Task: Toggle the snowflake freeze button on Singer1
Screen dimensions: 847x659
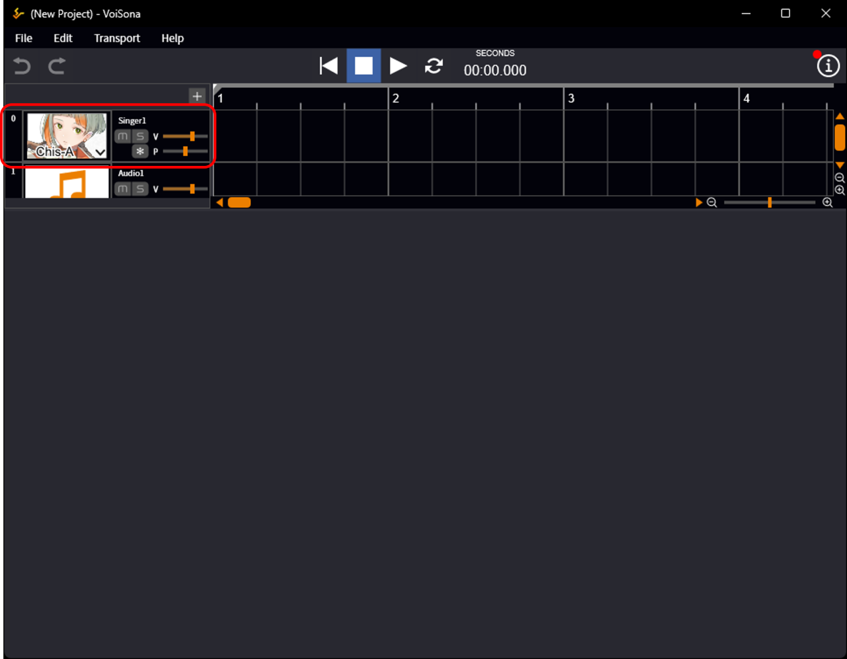Action: pyautogui.click(x=140, y=151)
